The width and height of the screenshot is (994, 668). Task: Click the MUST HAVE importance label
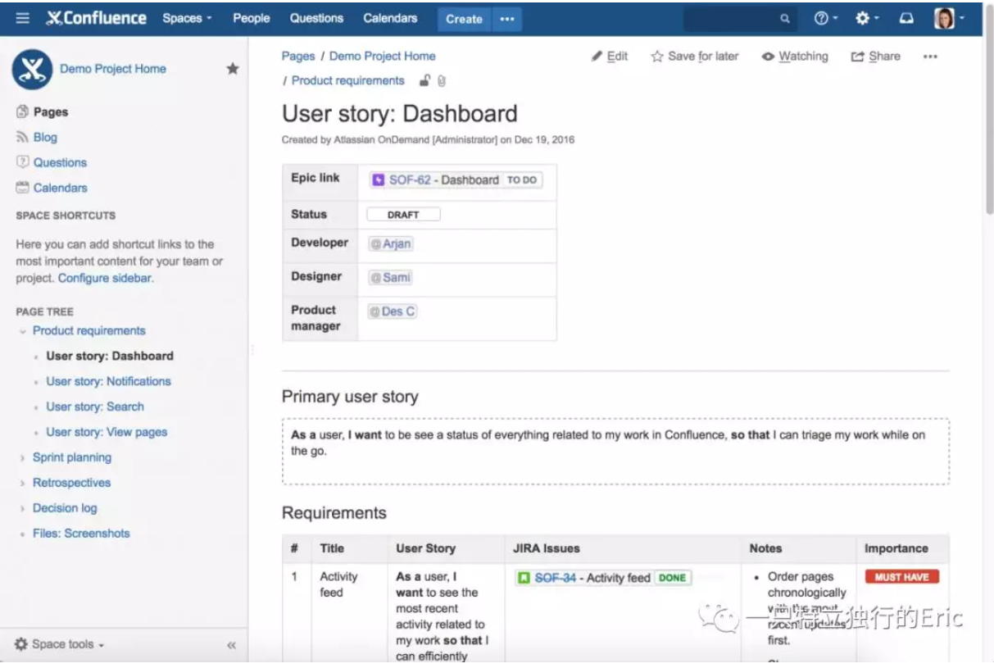901,577
